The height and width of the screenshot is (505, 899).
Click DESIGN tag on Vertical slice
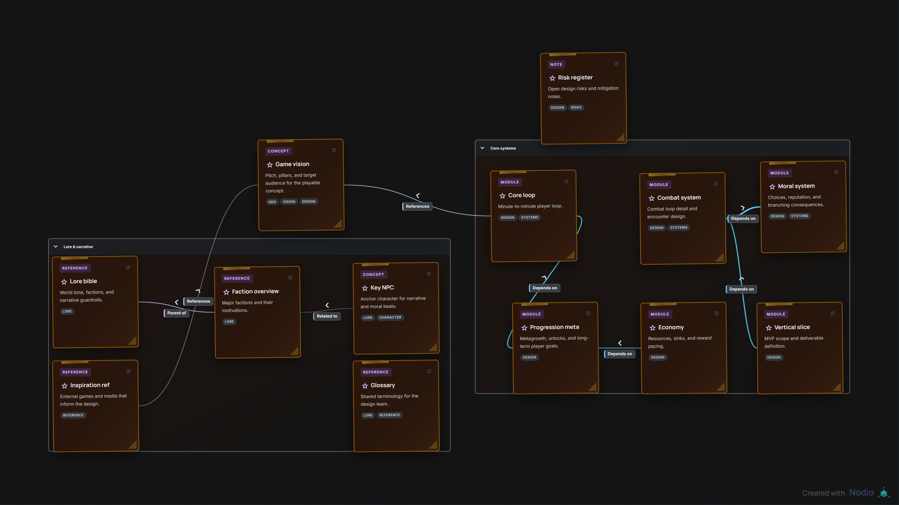774,357
